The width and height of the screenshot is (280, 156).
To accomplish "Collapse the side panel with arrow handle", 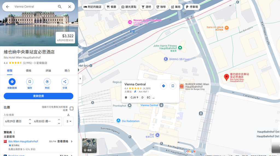I will (x=80, y=79).
